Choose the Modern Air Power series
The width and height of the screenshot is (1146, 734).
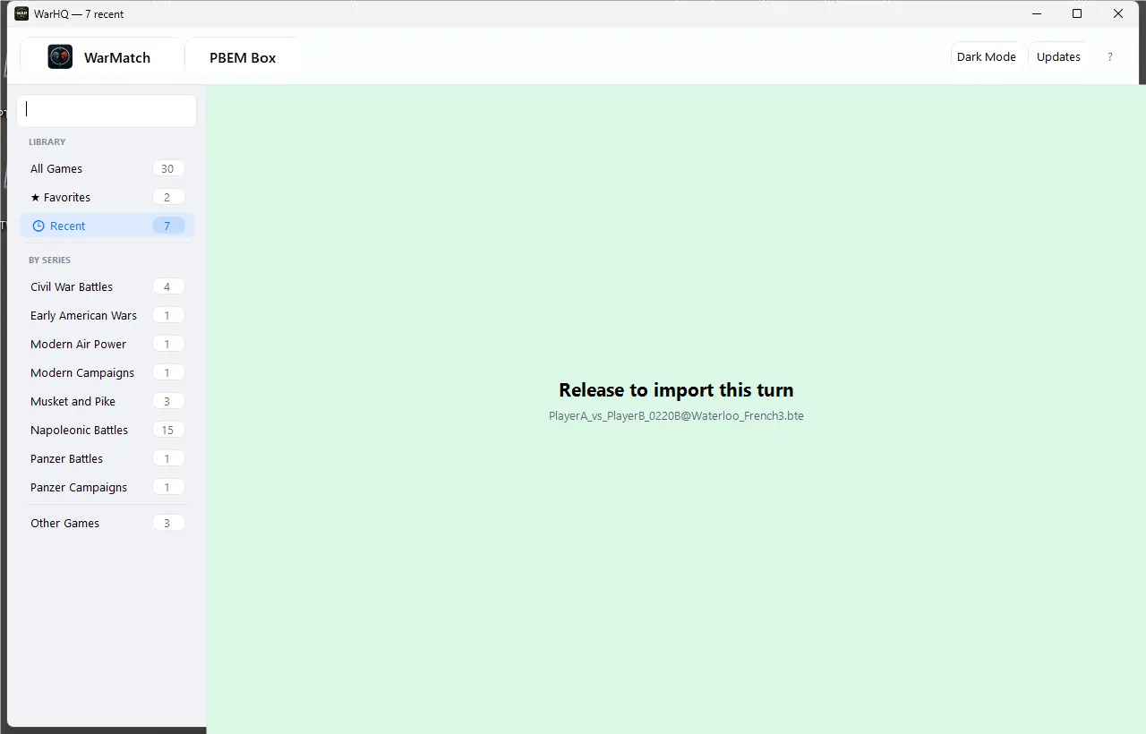(x=107, y=344)
